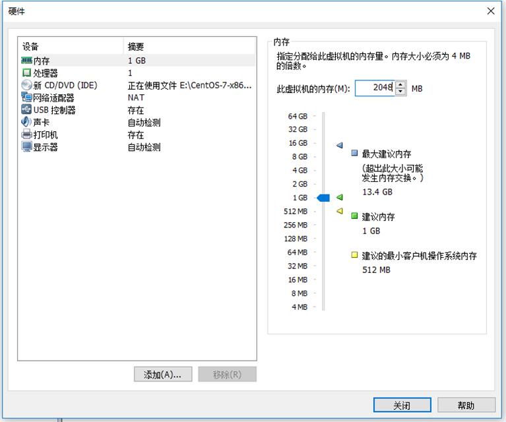Click the blue memory slider handle at 1 GB
Viewport: 506px width, 422px height.
[323, 198]
